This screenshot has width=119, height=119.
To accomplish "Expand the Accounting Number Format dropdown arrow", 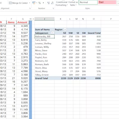I will (37, 3).
